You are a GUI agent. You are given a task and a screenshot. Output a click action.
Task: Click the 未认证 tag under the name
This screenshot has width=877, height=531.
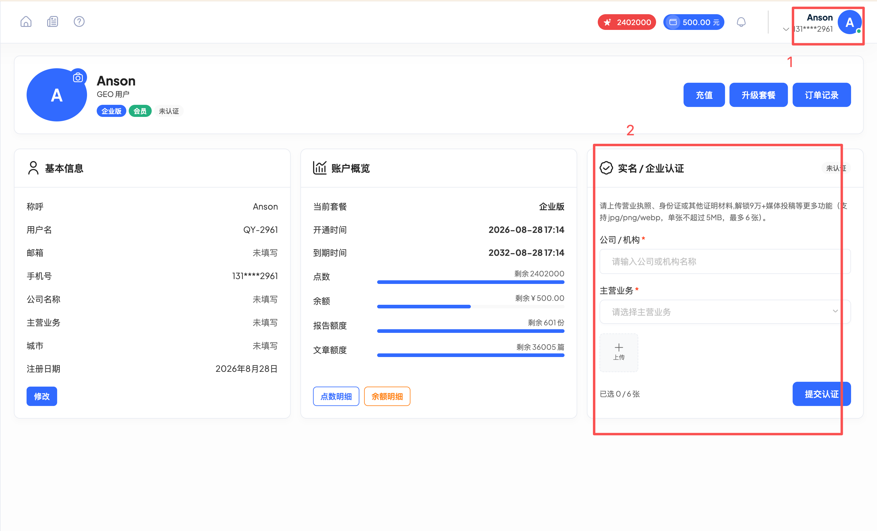click(169, 111)
